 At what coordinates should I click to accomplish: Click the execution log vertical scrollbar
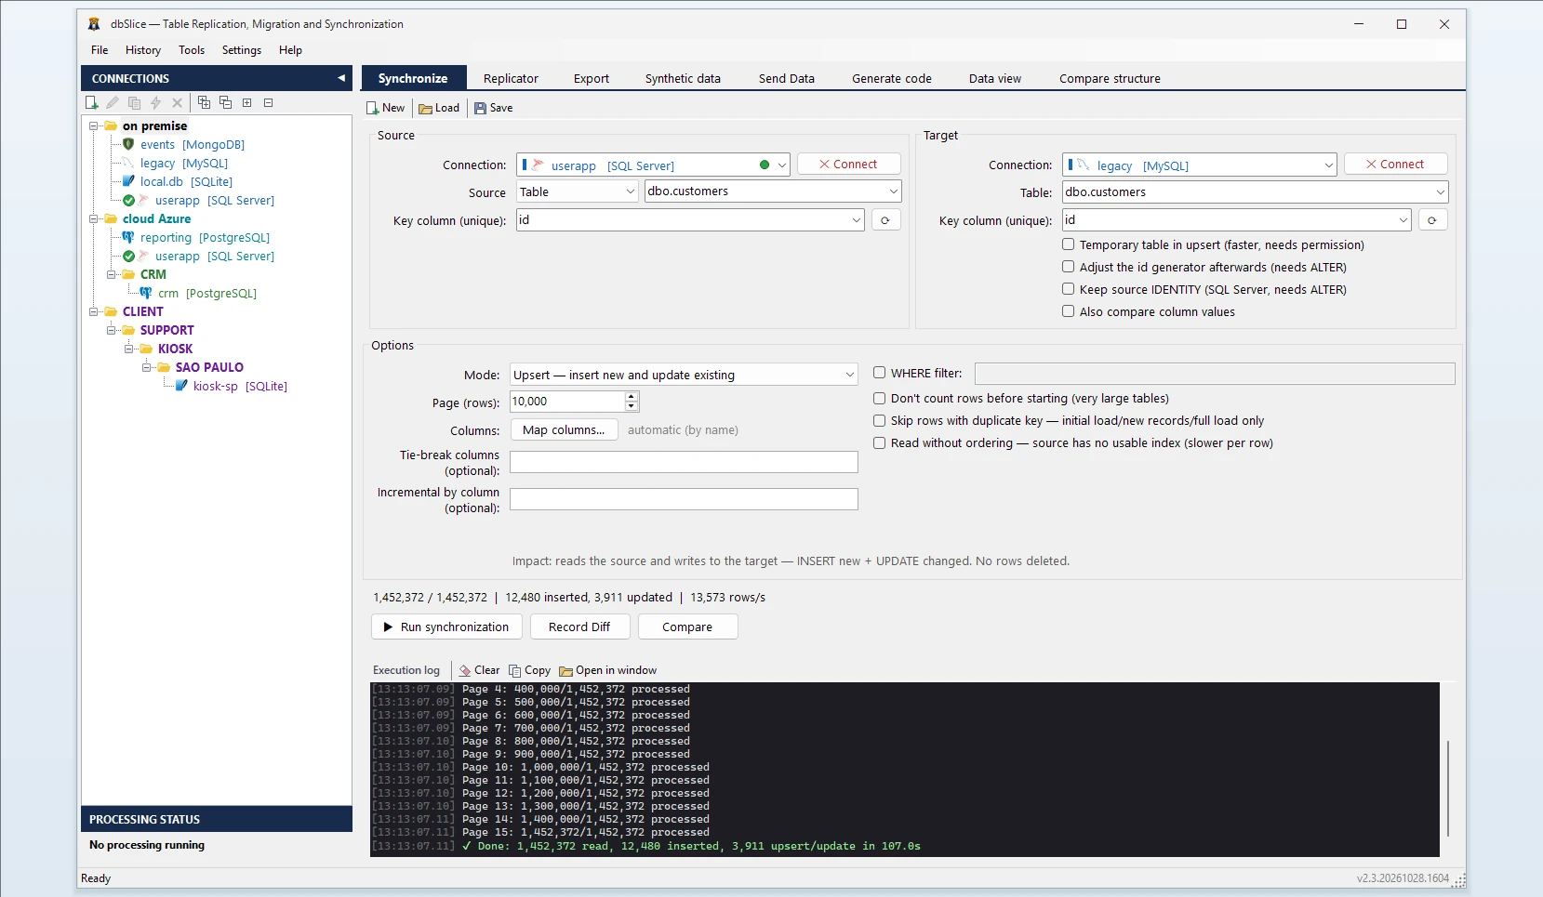[1448, 788]
